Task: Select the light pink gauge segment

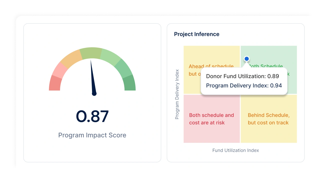Action: coord(59,69)
